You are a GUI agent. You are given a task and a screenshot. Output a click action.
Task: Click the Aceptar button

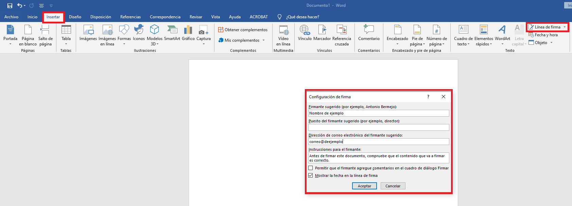(x=364, y=186)
